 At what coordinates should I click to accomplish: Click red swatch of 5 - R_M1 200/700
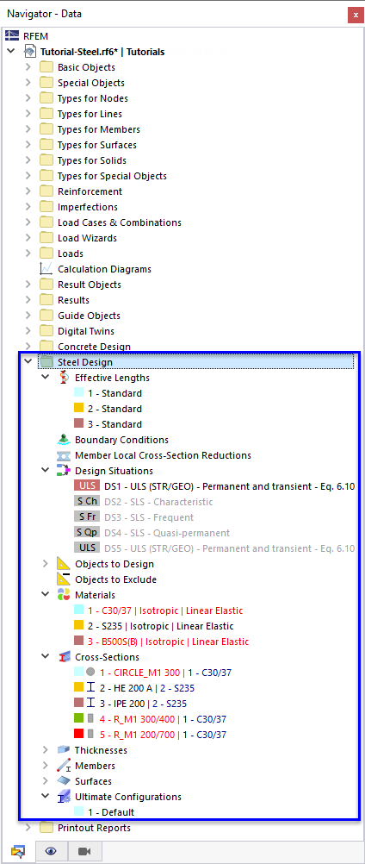pyautogui.click(x=78, y=735)
